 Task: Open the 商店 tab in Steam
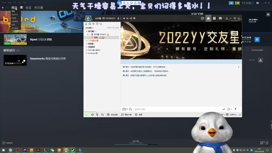pyautogui.click(x=14, y=7)
